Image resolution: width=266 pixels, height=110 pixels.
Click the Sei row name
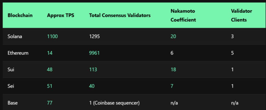pyautogui.click(x=11, y=86)
